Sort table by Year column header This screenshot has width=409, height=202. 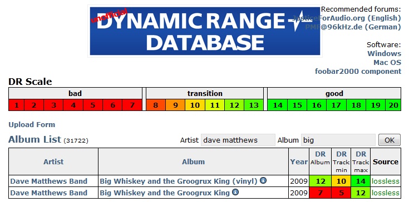click(299, 161)
